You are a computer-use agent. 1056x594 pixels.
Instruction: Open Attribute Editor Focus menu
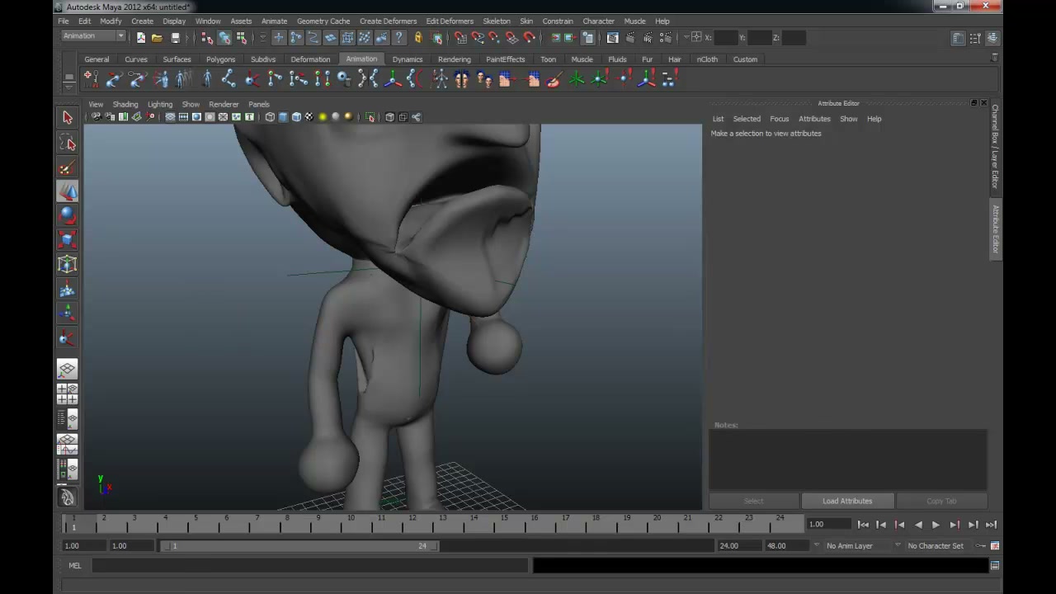pos(779,119)
